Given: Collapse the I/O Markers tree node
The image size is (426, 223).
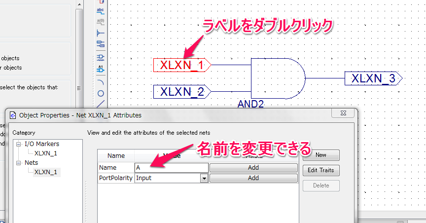Looking at the screenshot, I should [19, 144].
